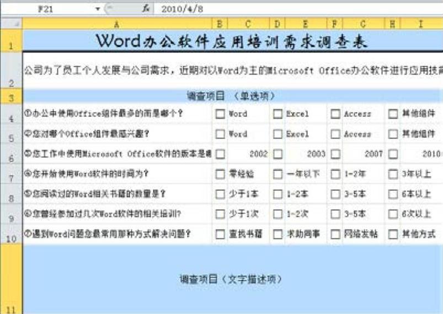Check the 1-2年 checkbox
Screen dimensions: 443x314
point(335,174)
